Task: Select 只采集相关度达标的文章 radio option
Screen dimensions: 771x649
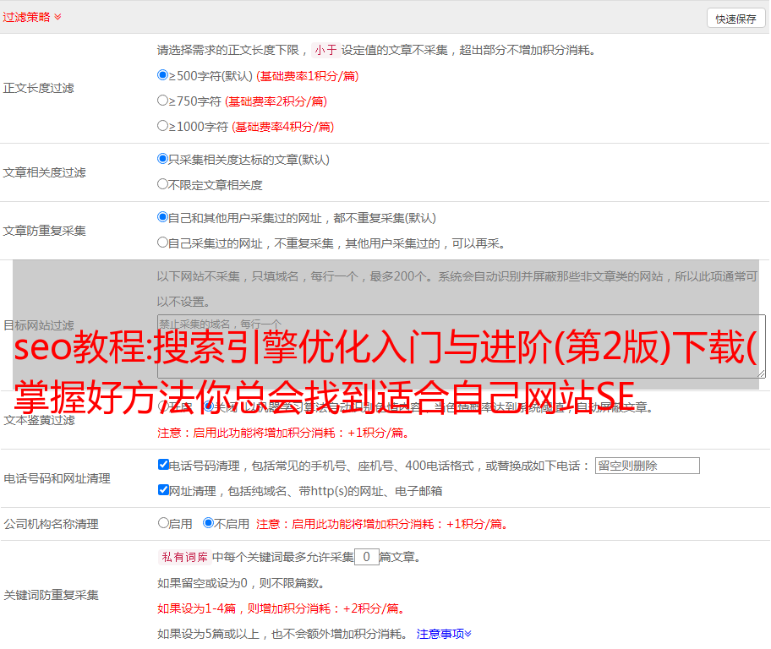Action: [x=163, y=159]
